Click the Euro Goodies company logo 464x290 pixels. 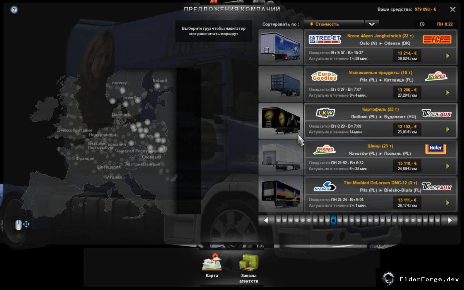coord(324,76)
